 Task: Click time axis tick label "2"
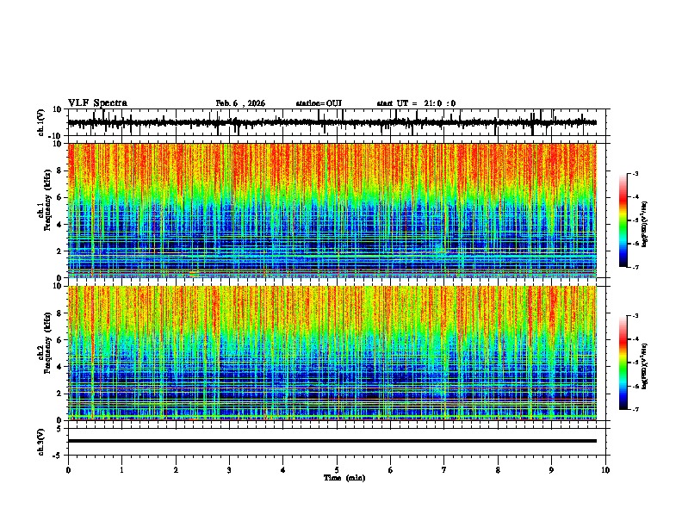point(176,470)
